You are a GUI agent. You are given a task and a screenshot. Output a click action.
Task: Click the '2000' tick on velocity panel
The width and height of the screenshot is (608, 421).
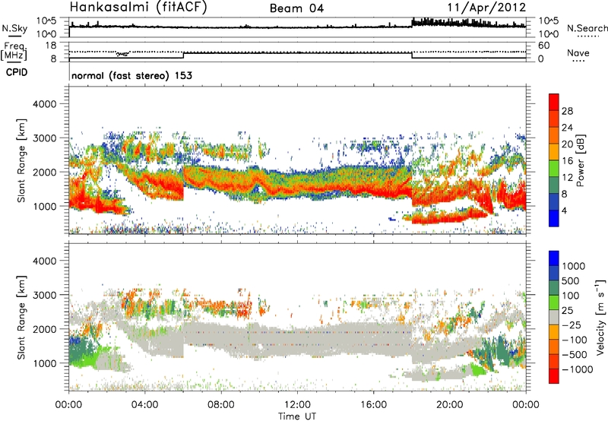(44, 329)
